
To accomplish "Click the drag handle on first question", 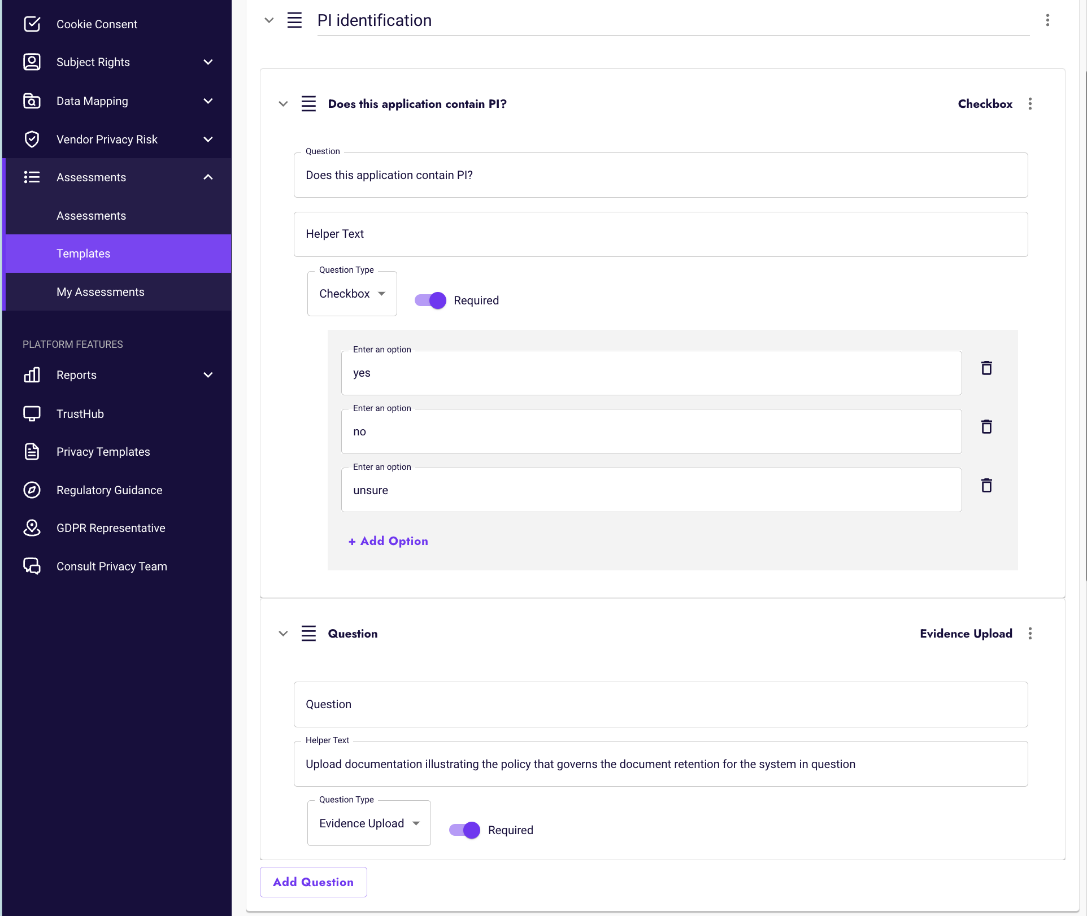I will tap(309, 103).
